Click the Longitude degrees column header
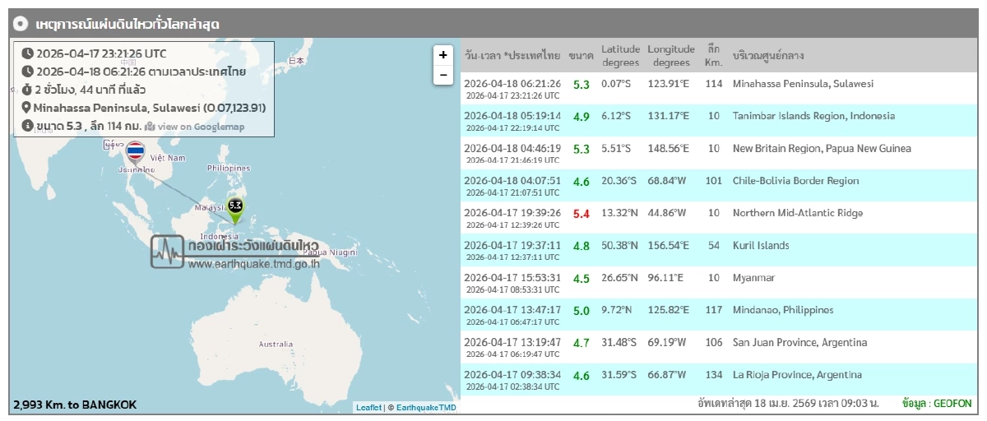Screen dimensions: 987x421 (671, 56)
